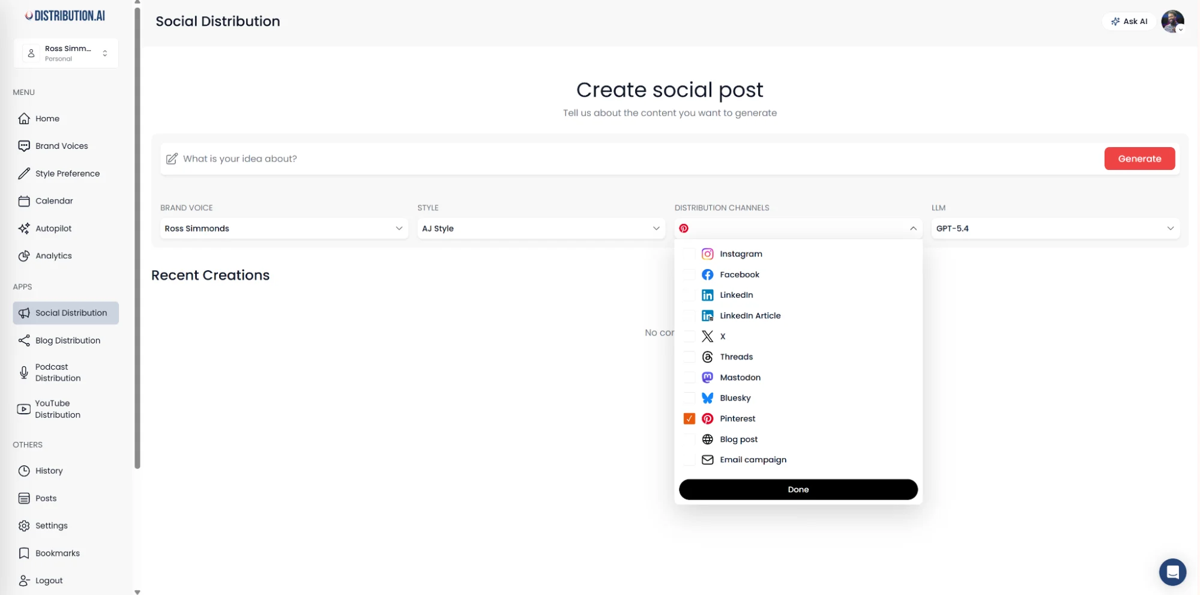Screen dimensions: 1200x595
Task: Expand the Ross Simm Personal account switcher
Action: tap(66, 53)
